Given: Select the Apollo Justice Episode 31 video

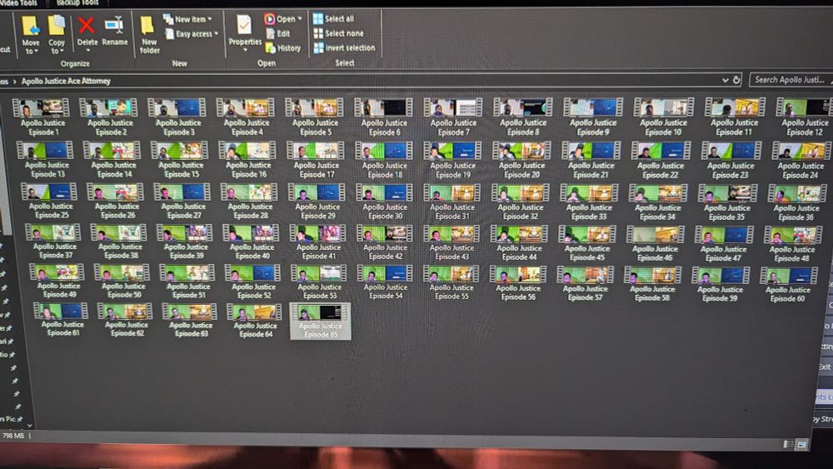Looking at the screenshot, I should [x=452, y=202].
